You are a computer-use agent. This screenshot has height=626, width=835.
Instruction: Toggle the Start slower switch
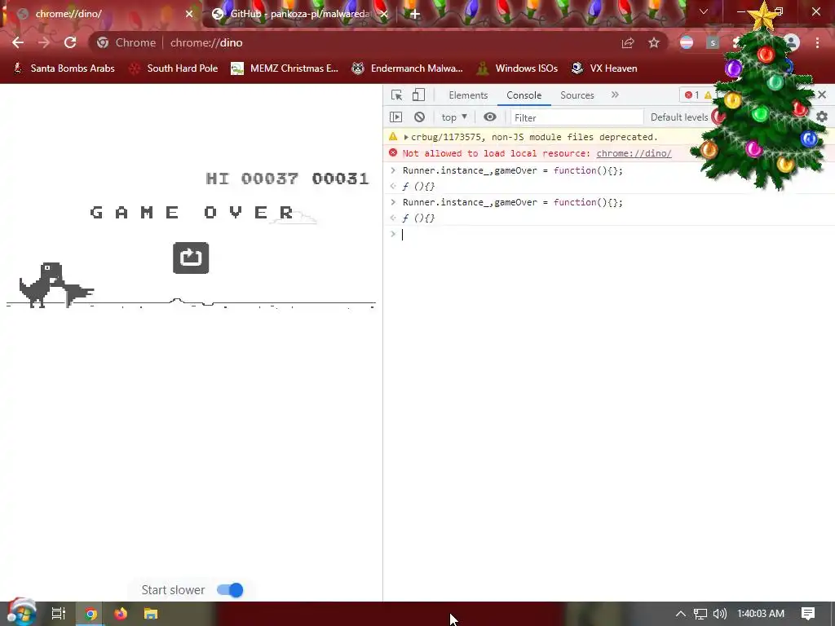230,590
